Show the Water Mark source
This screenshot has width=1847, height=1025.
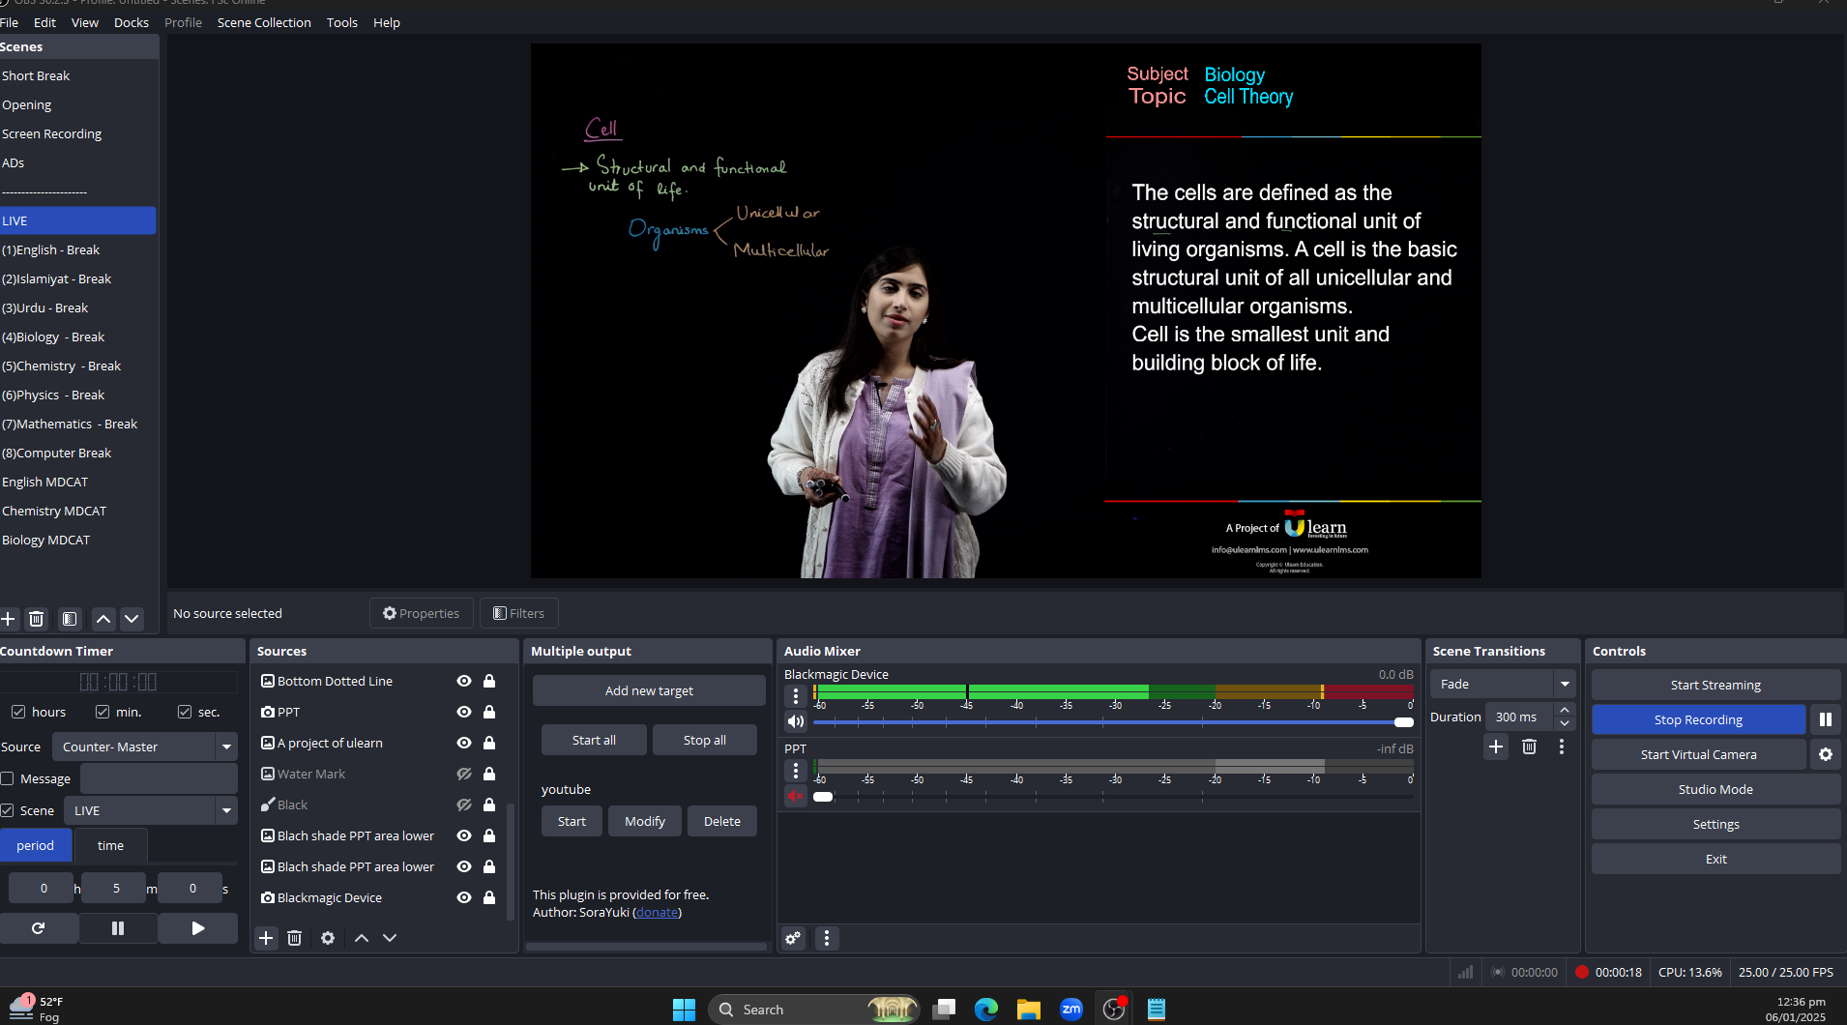point(464,774)
